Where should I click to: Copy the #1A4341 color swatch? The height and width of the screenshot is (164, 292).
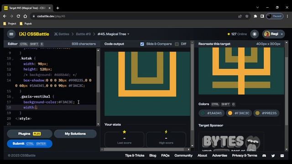212,113
